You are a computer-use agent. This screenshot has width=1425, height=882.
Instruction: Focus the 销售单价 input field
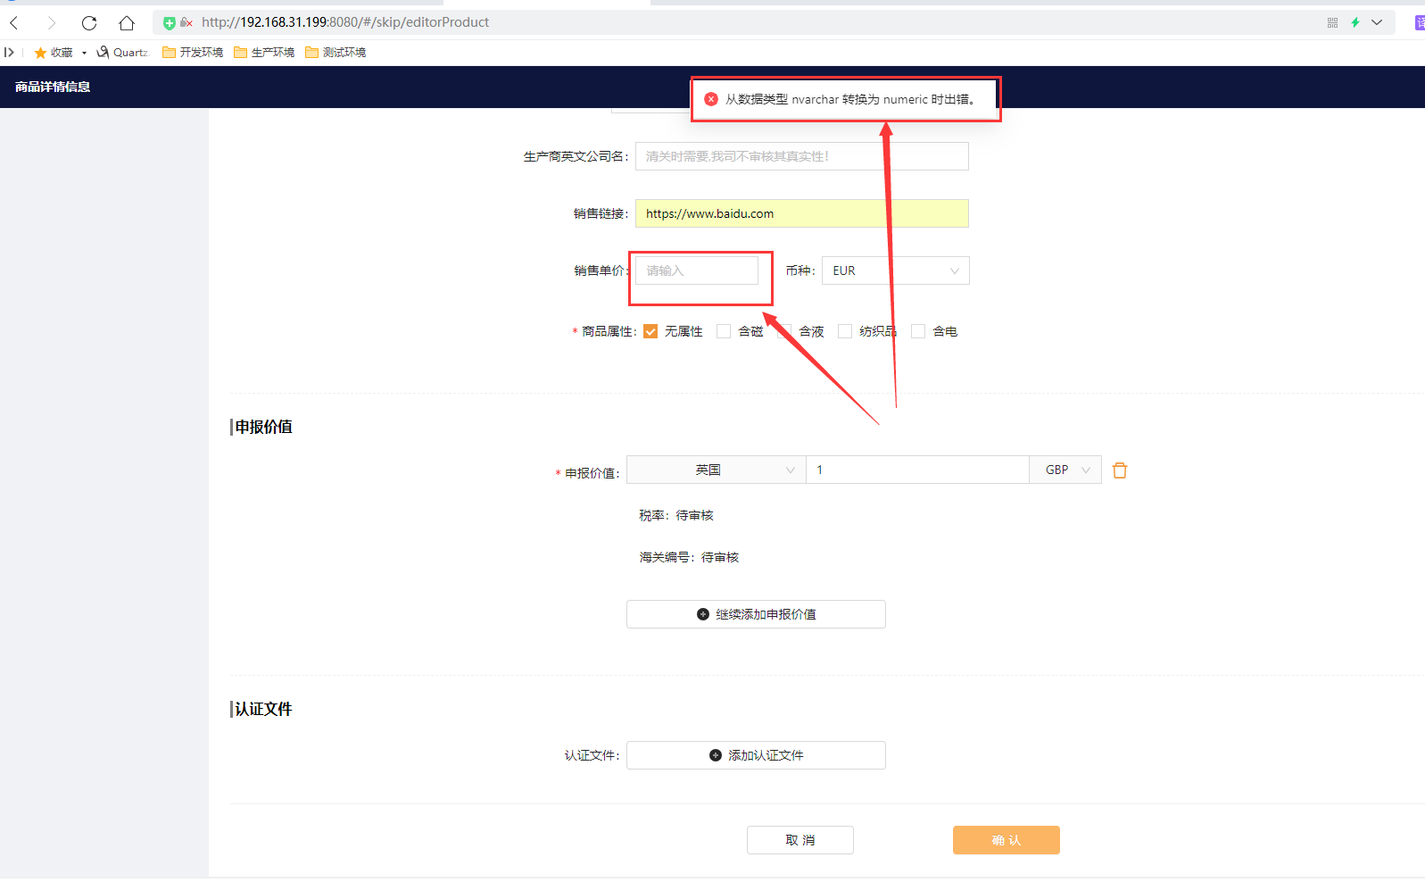pyautogui.click(x=696, y=270)
